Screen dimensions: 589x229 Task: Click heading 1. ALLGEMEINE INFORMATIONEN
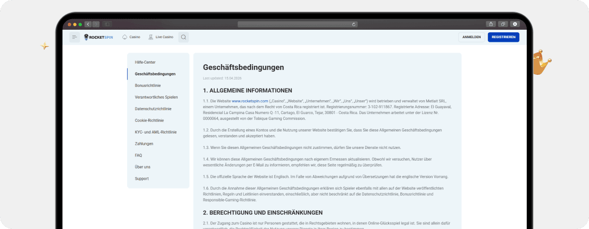tap(248, 90)
